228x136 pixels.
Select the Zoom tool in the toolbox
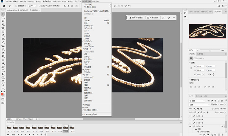point(3,85)
